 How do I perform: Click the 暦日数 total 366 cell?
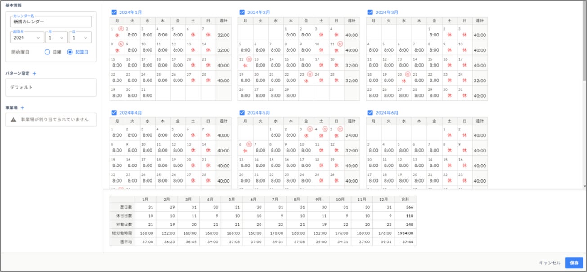(405, 207)
